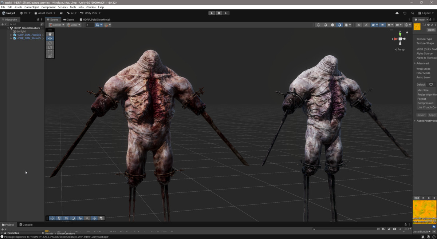This screenshot has height=239, width=437.
Task: Open the package manager icon in toolbar
Action: point(61,13)
